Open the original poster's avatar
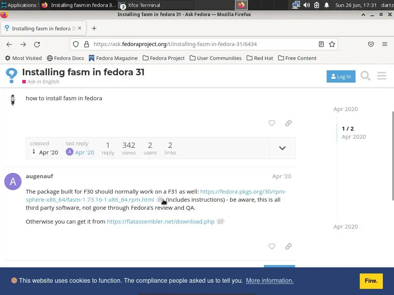 point(13,100)
